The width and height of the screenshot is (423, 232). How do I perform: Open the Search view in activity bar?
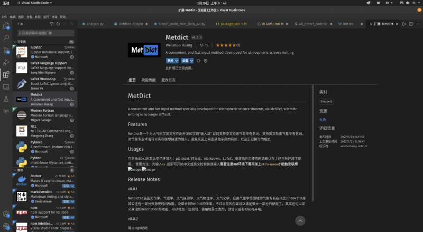click(x=6, y=37)
